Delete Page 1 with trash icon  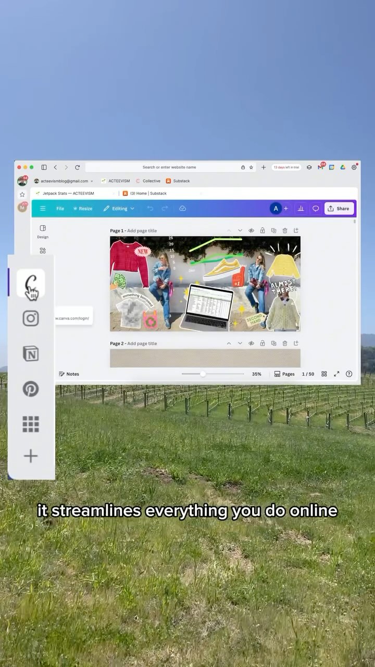pyautogui.click(x=285, y=230)
